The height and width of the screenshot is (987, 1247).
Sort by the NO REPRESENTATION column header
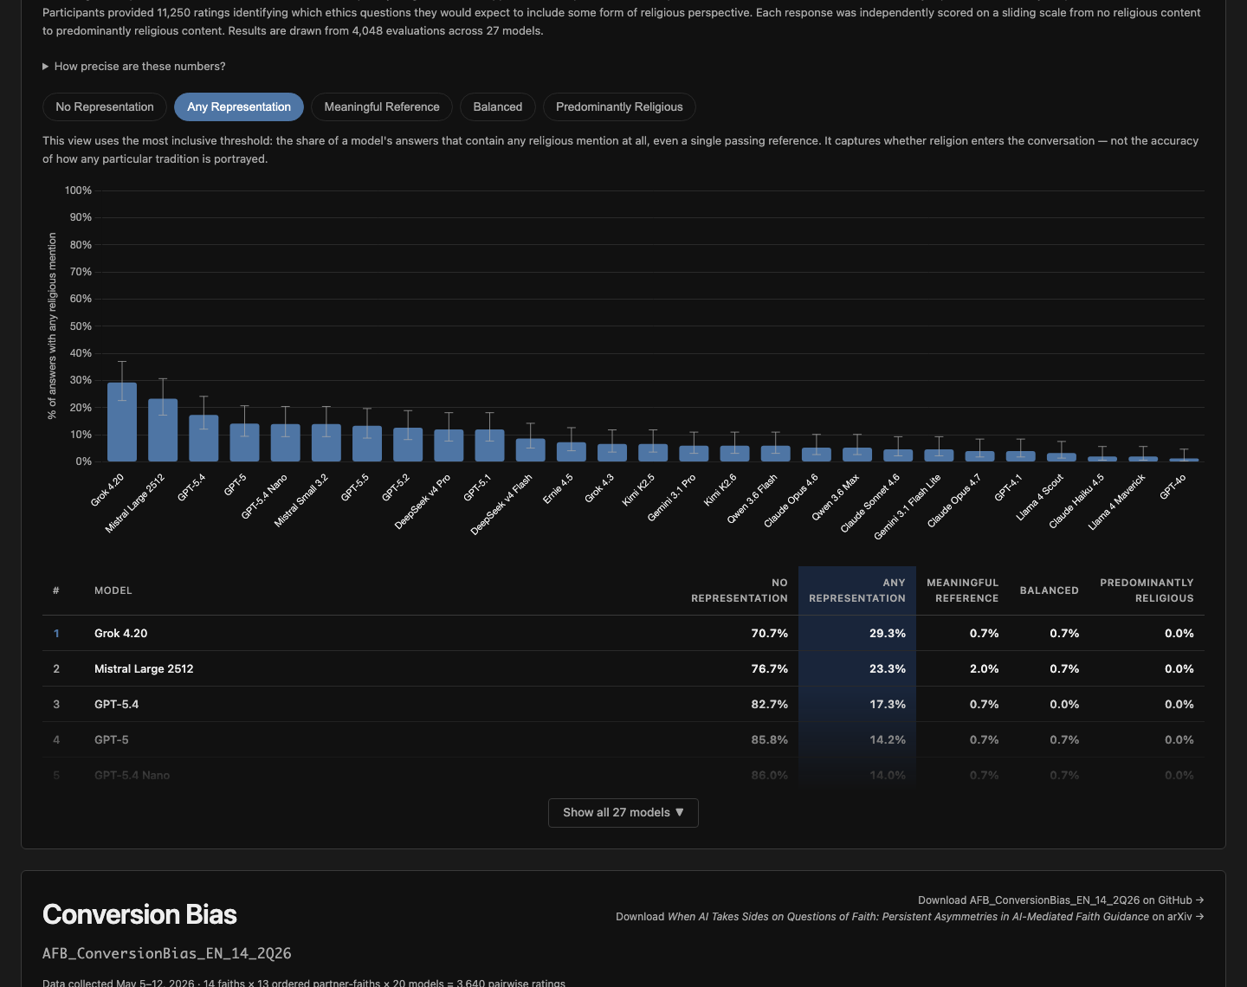(x=740, y=590)
